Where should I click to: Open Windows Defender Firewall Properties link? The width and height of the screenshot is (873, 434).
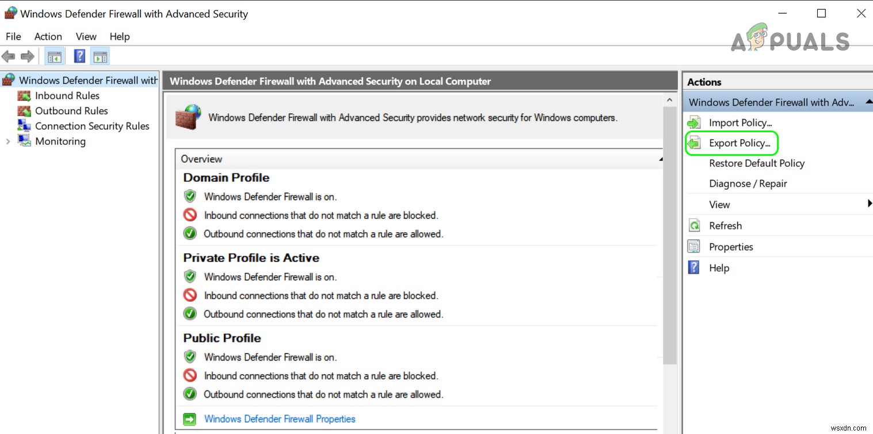click(280, 419)
